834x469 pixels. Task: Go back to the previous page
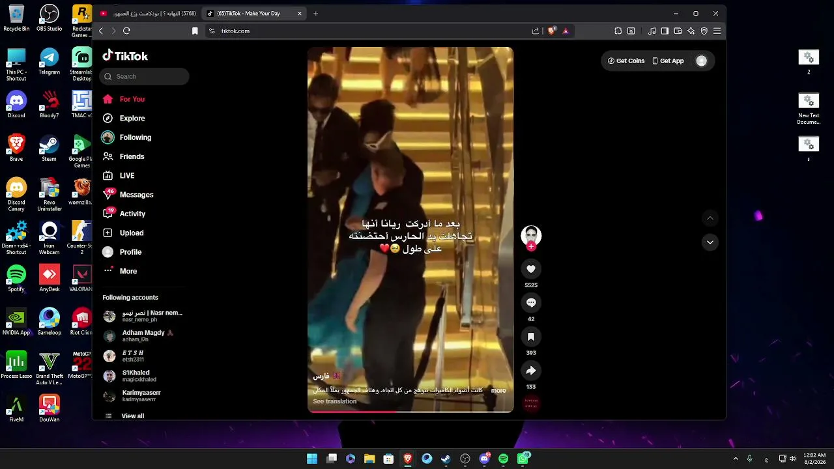[101, 31]
